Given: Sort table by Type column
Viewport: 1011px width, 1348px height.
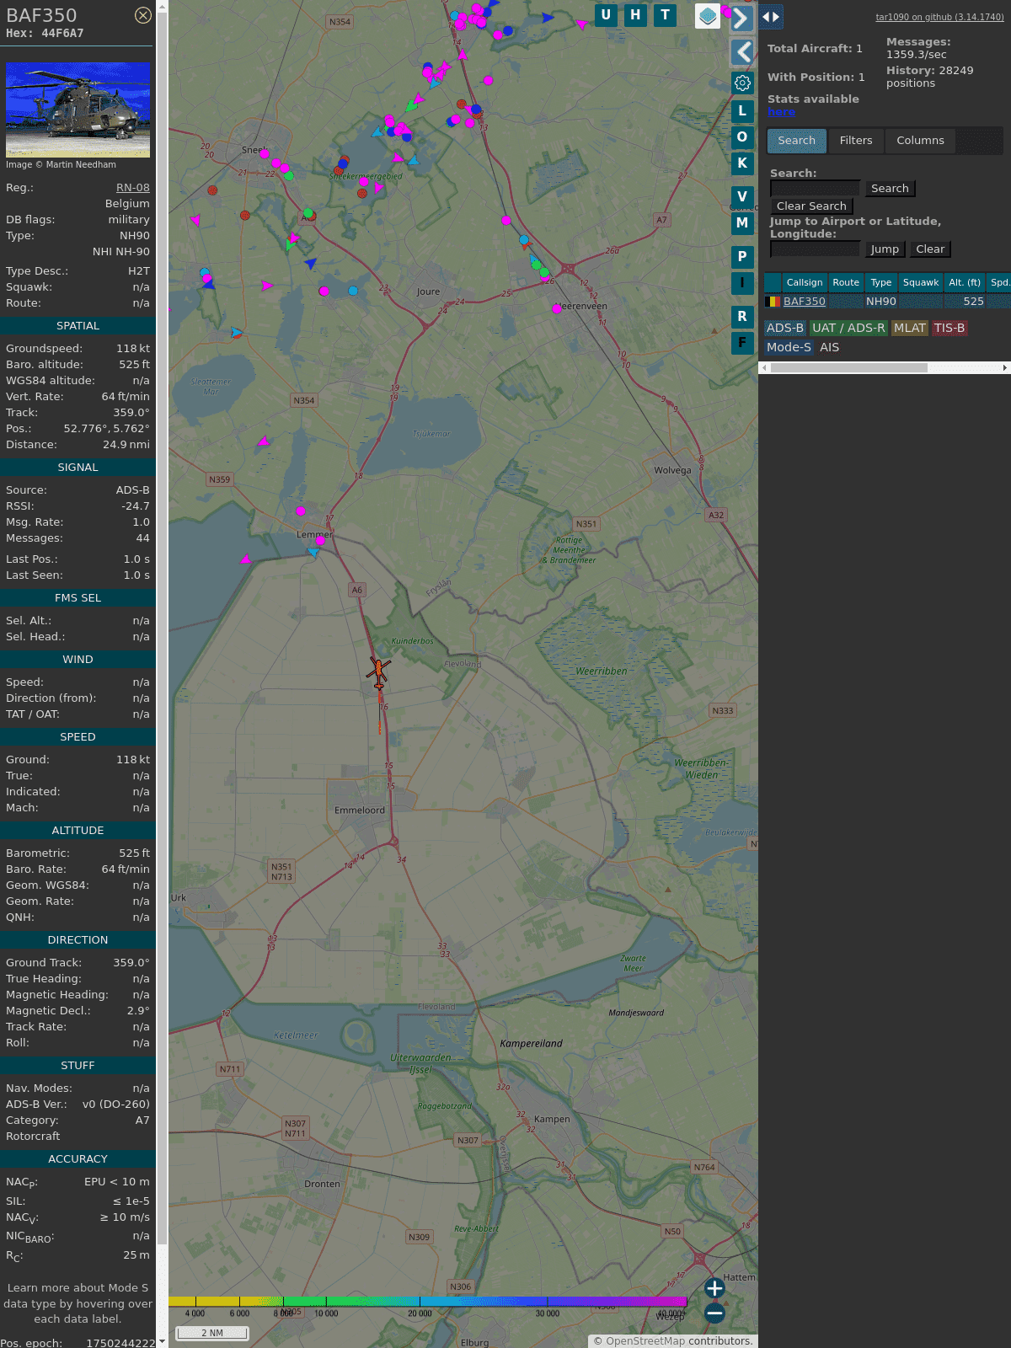Looking at the screenshot, I should coord(881,283).
